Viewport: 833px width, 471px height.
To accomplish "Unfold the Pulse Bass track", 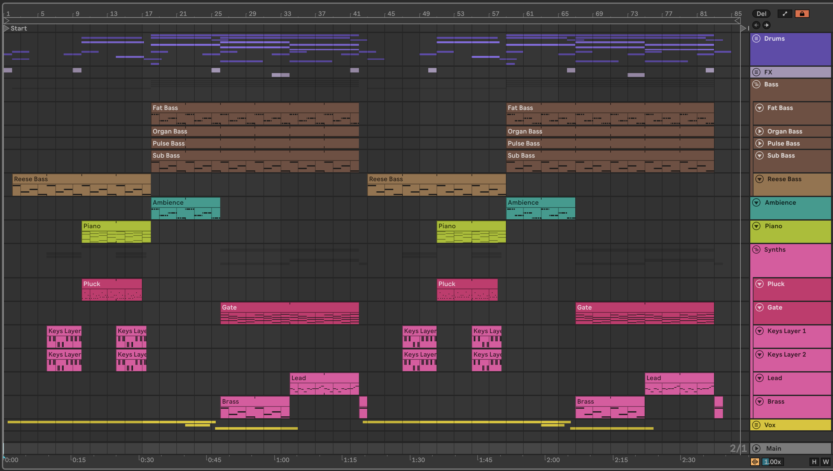I will [x=759, y=143].
